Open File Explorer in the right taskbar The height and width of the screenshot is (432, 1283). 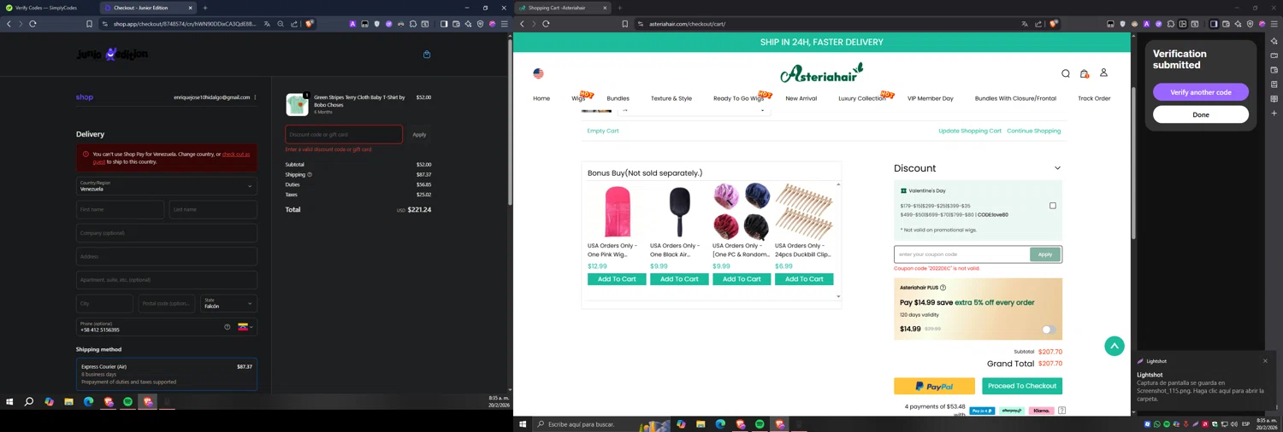coord(701,424)
